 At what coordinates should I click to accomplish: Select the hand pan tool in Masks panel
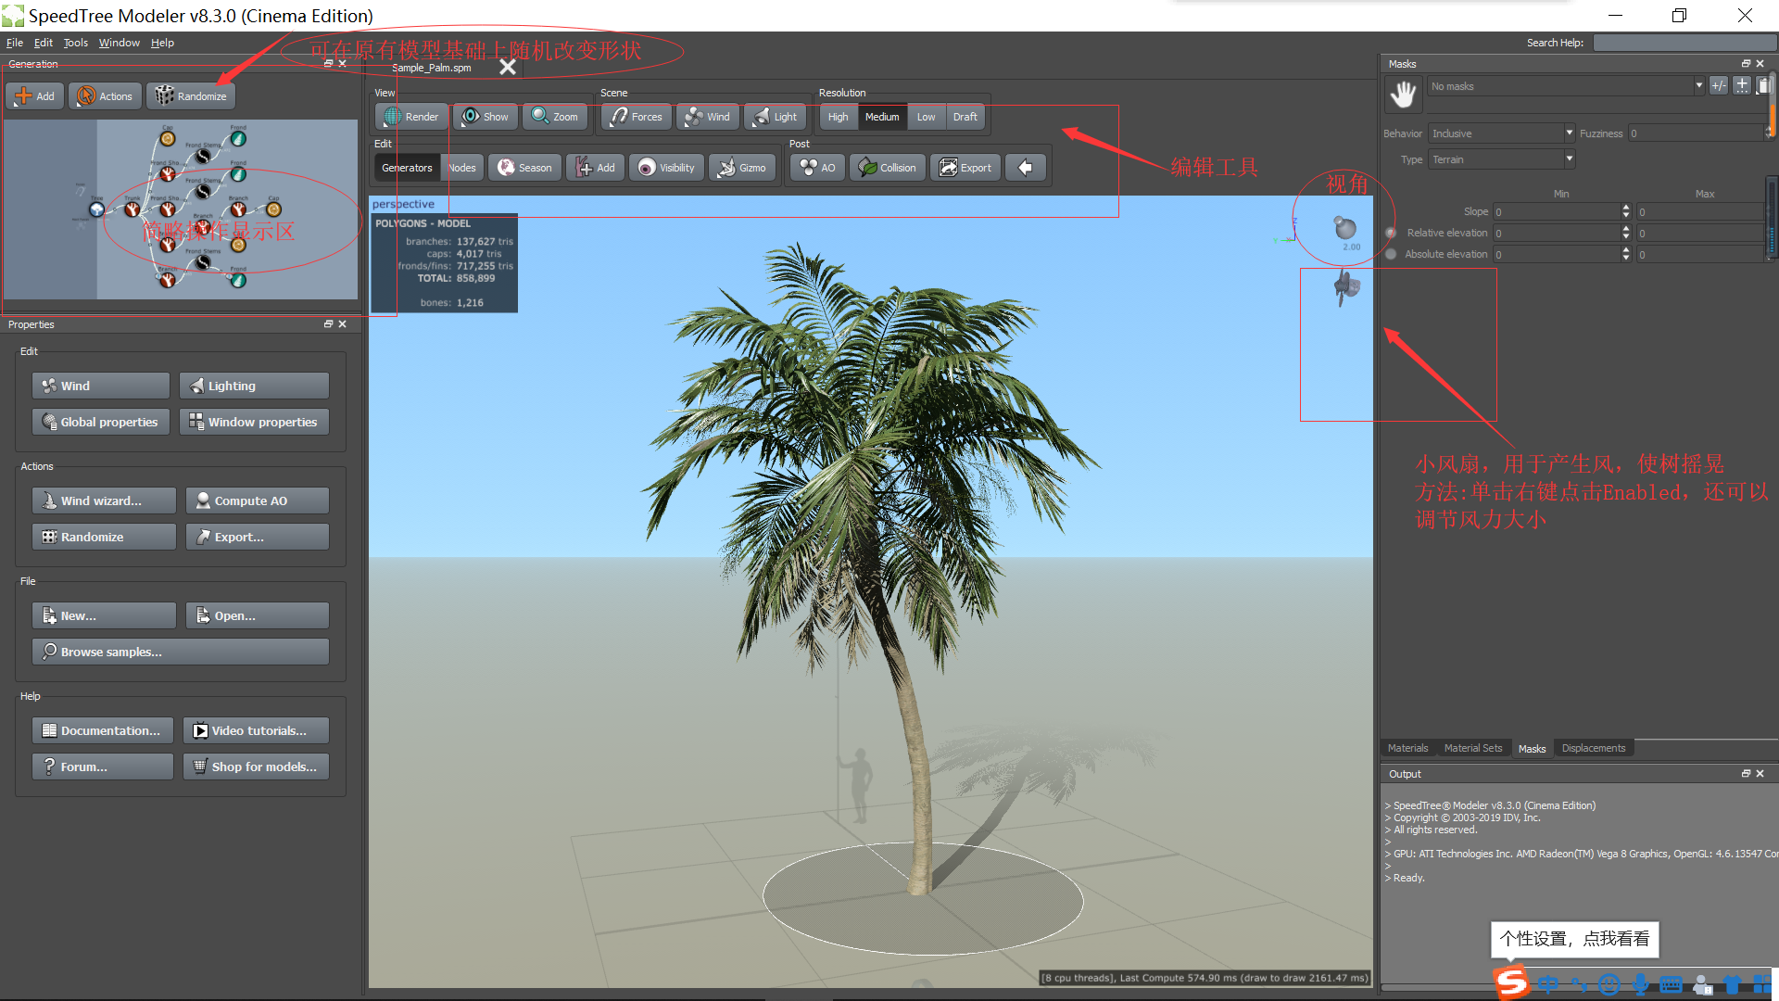coord(1403,94)
